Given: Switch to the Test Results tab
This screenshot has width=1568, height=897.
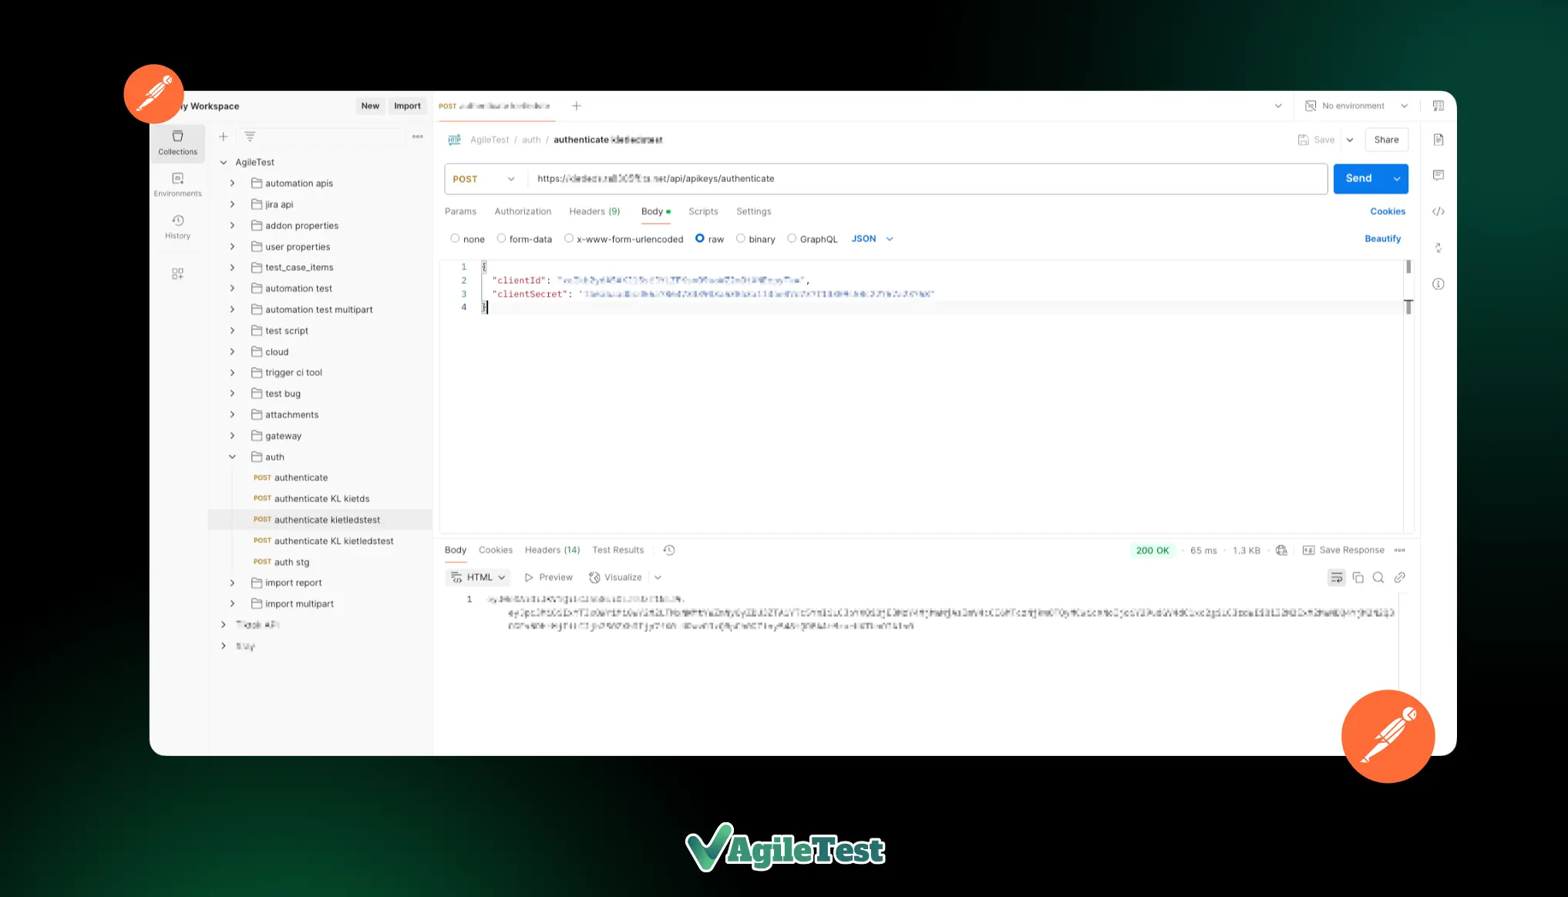Looking at the screenshot, I should click(x=618, y=549).
